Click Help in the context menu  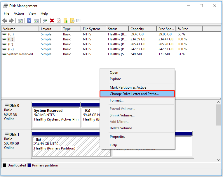[137, 145]
